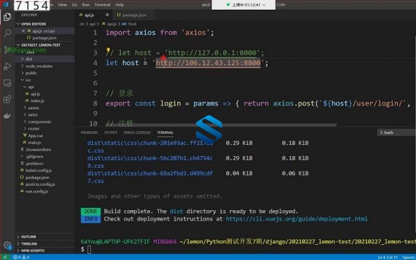Expand the OUTLINE section
The image size is (416, 260).
(x=28, y=236)
